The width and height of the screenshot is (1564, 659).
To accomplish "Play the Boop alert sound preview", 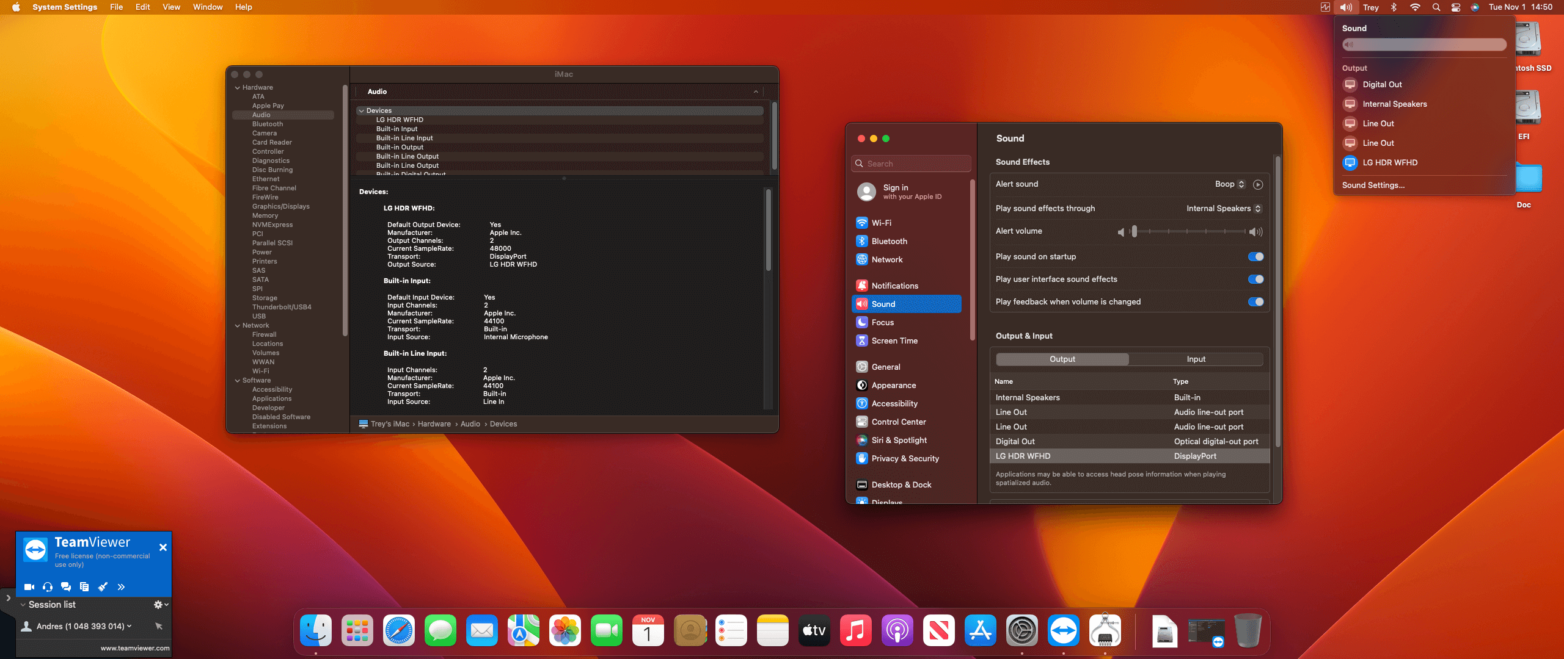I will click(1258, 184).
